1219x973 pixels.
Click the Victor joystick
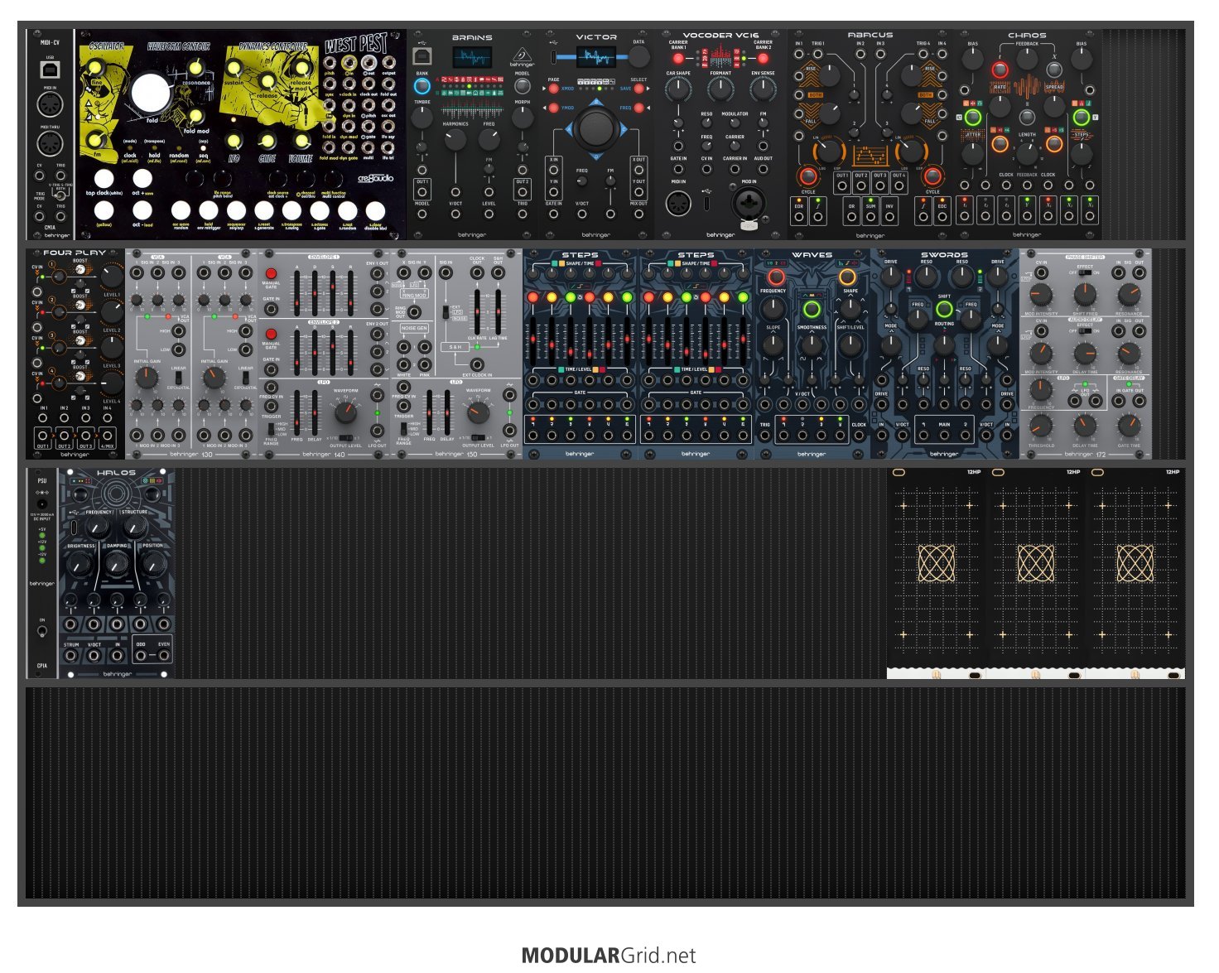click(x=595, y=128)
